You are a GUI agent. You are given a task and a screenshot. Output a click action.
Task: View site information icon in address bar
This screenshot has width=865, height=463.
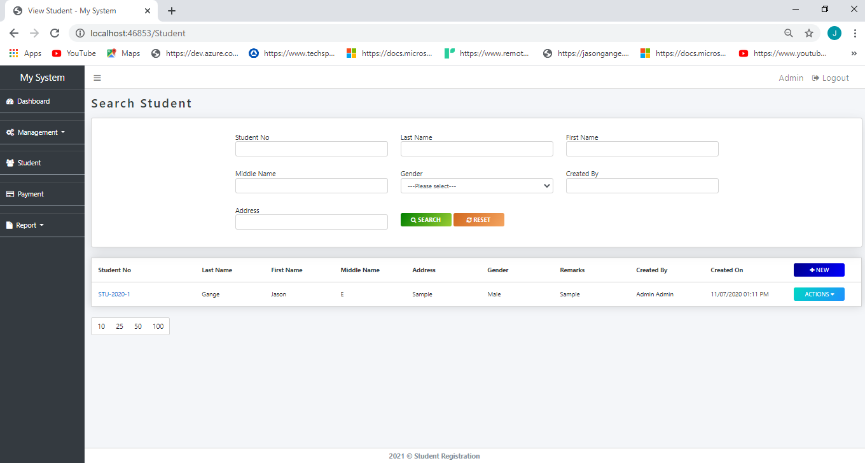pos(80,33)
